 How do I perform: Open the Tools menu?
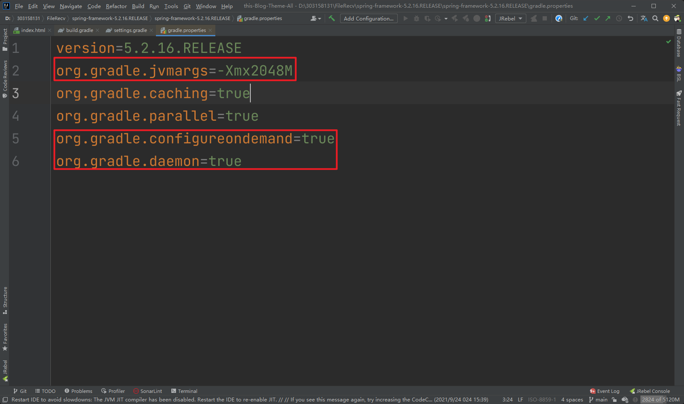coord(171,6)
